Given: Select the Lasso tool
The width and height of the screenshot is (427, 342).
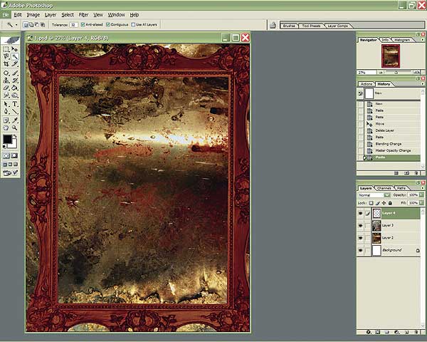Looking at the screenshot, I should (x=6, y=56).
